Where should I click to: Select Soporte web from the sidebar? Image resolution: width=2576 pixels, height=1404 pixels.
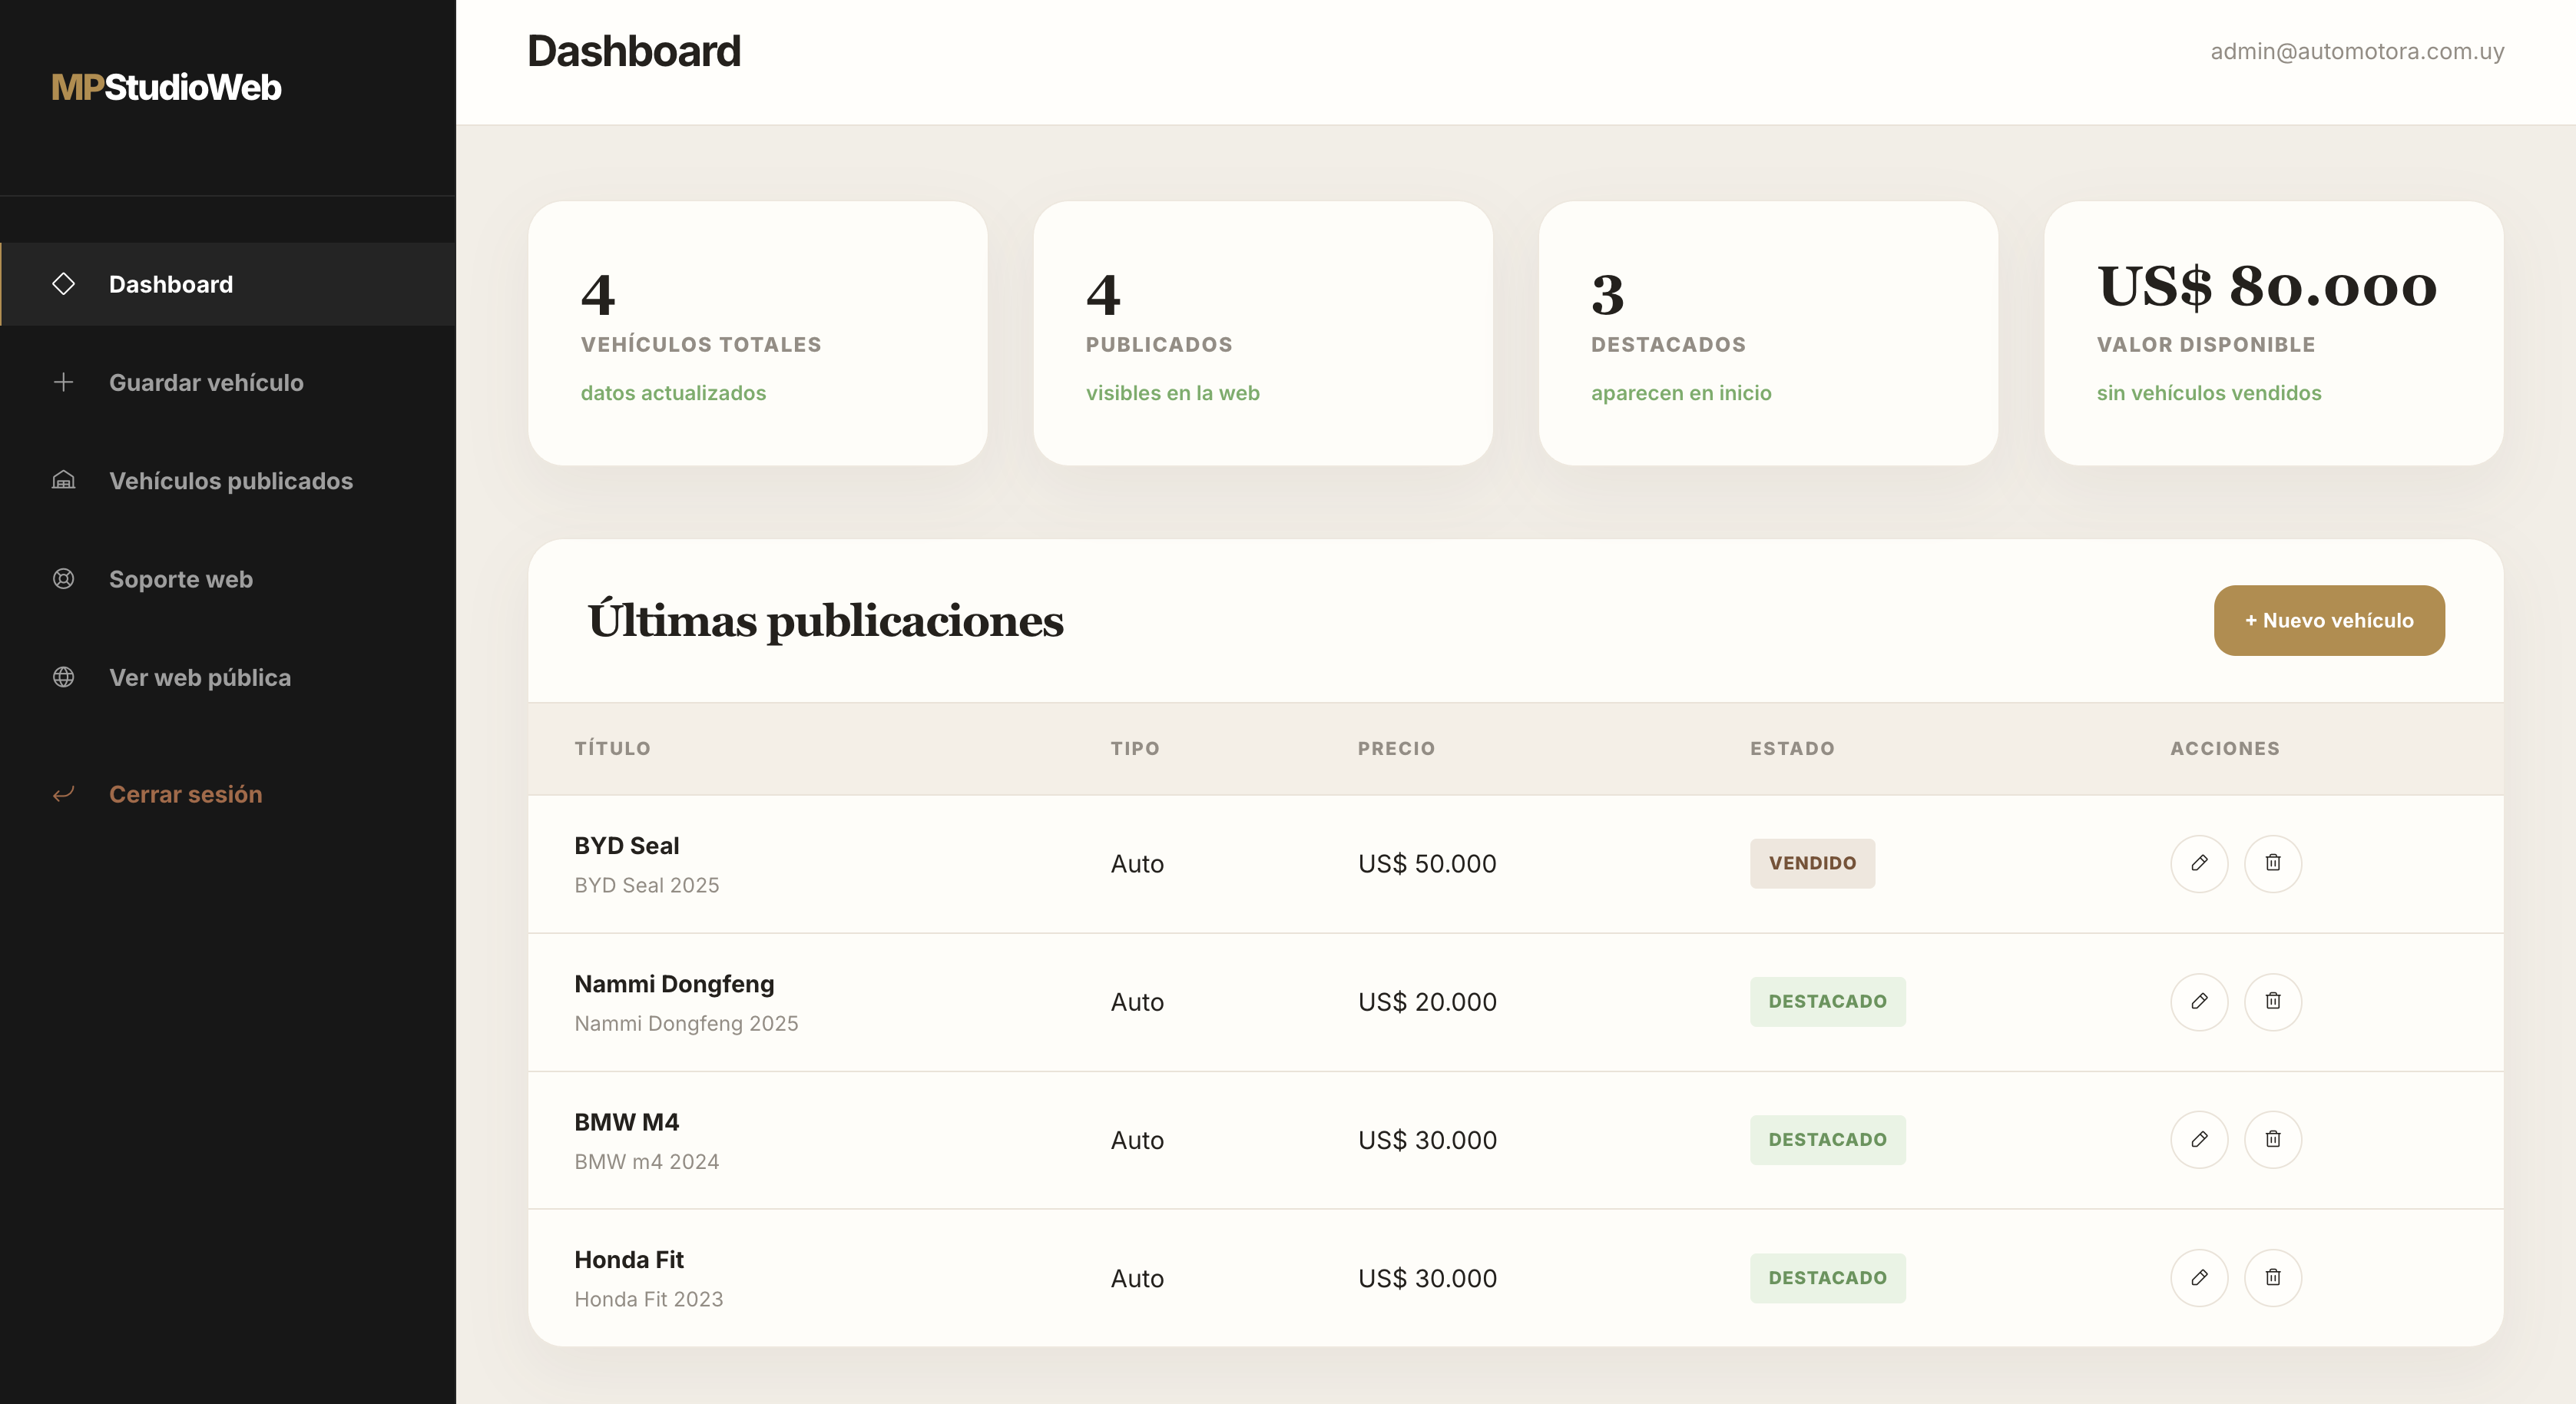pyautogui.click(x=228, y=578)
